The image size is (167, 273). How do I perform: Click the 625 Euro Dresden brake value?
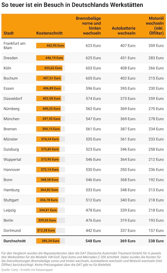click(x=93, y=58)
